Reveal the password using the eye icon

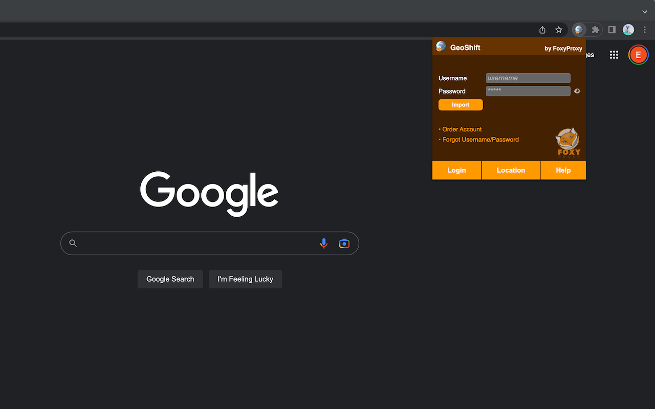coord(577,90)
